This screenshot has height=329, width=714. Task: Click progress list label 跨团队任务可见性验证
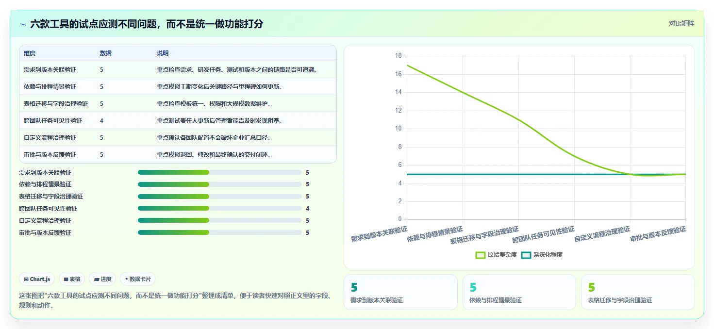(x=48, y=209)
